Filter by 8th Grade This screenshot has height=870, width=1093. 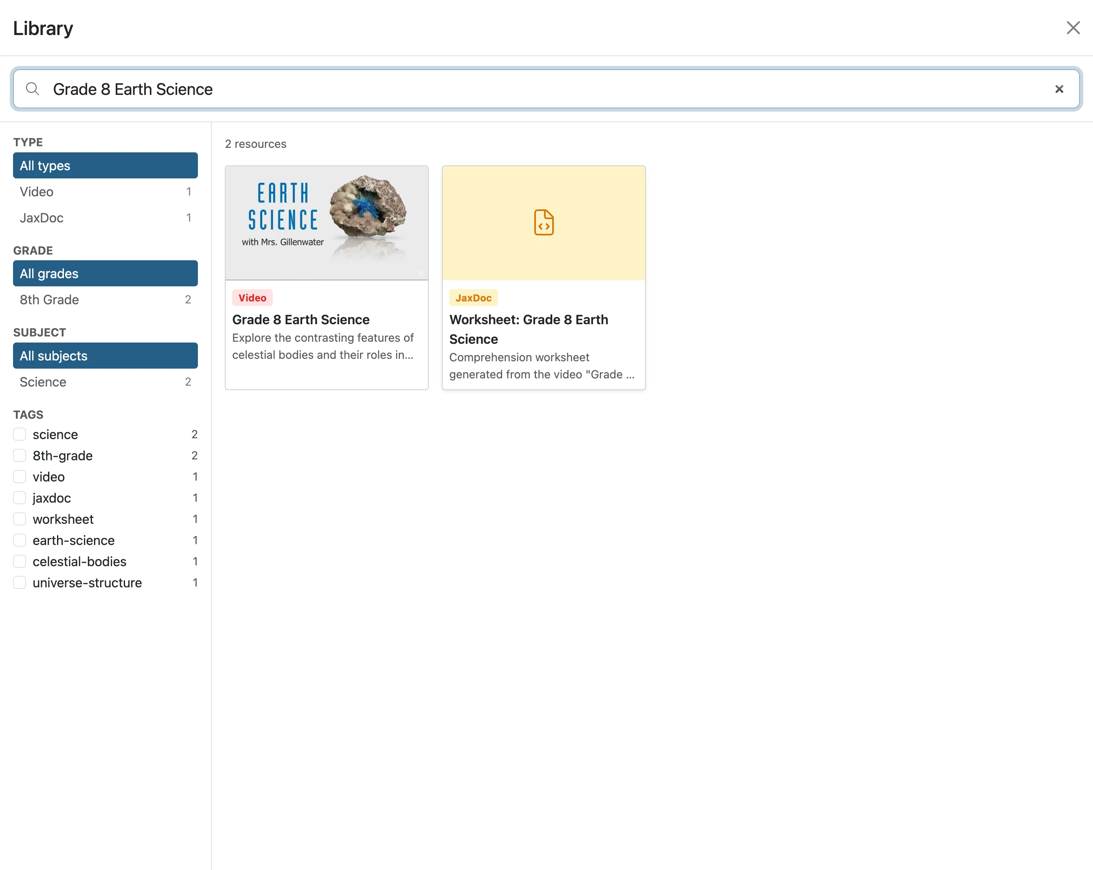pos(105,300)
